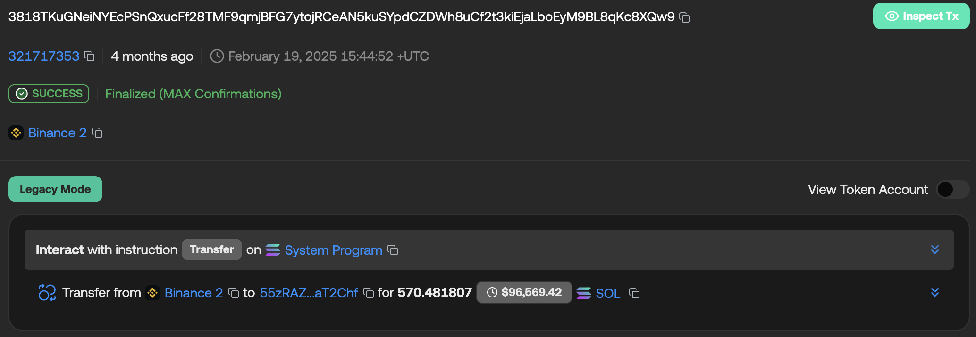Open block 321717353 link
The image size is (976, 337).
pyautogui.click(x=44, y=56)
